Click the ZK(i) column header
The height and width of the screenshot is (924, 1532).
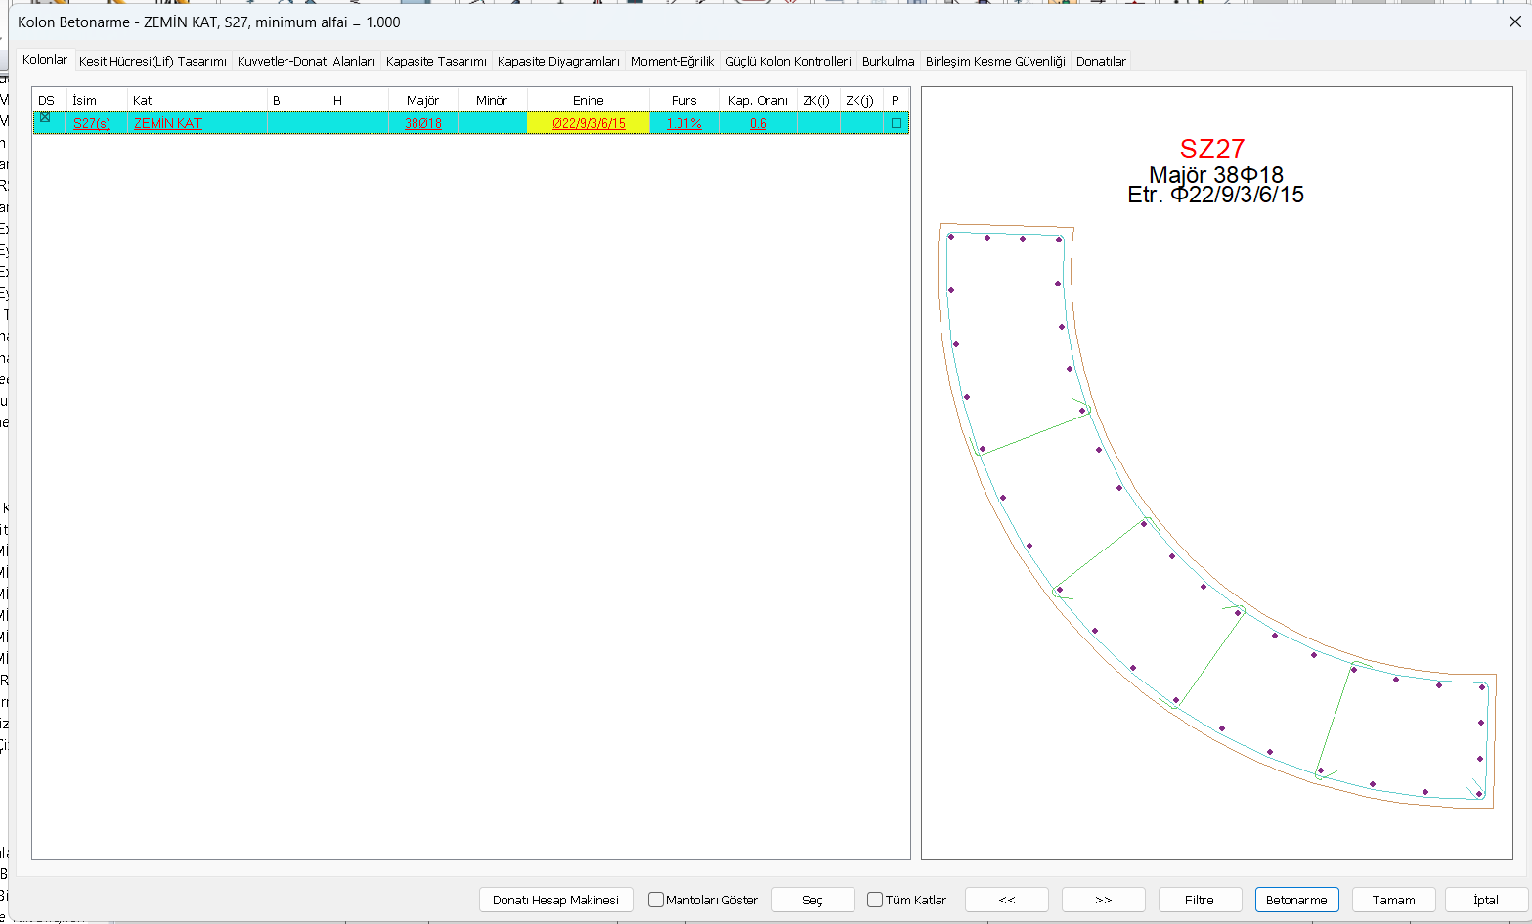(x=817, y=100)
